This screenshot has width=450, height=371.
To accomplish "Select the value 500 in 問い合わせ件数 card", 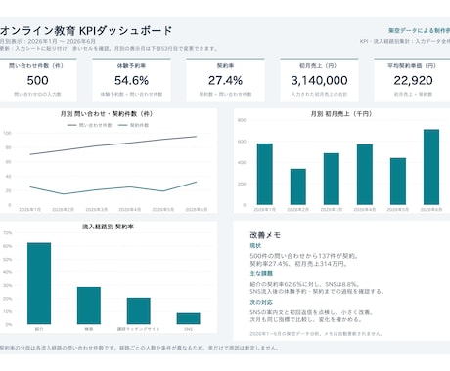I will tap(37, 80).
